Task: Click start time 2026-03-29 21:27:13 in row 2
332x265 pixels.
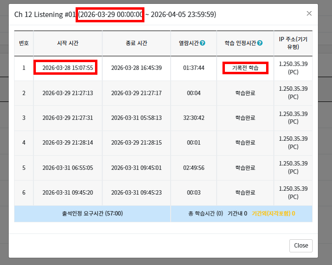Action: [67, 93]
